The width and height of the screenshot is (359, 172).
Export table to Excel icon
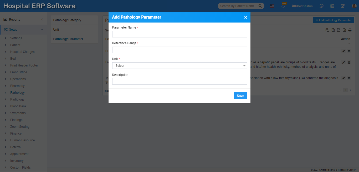click(x=333, y=30)
